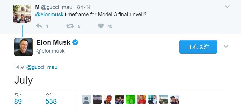Click the @elonmusk mention in M's tweet
Screen dimensions: 241x108
coord(49,14)
